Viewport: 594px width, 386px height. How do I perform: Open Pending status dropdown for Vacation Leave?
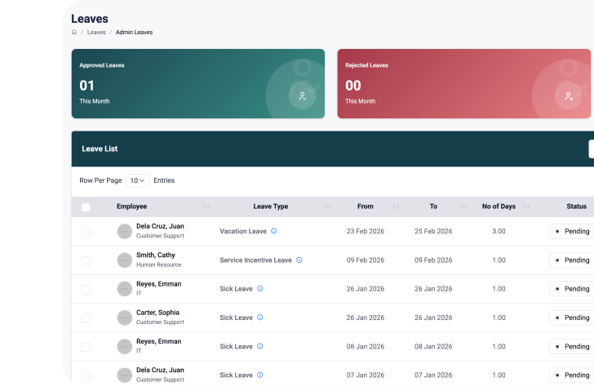(x=573, y=232)
